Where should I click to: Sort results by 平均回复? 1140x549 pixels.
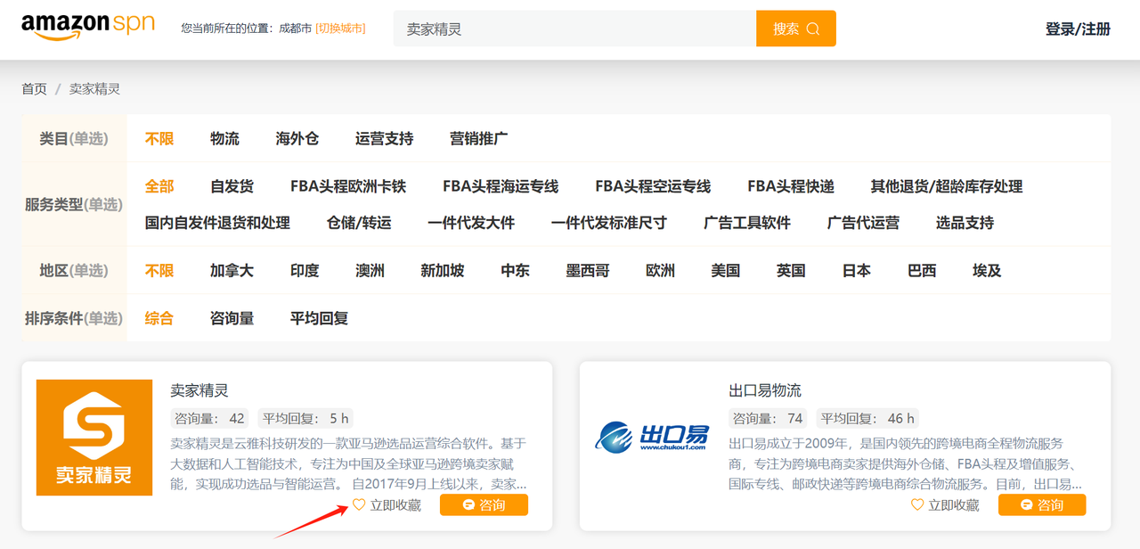(x=319, y=318)
